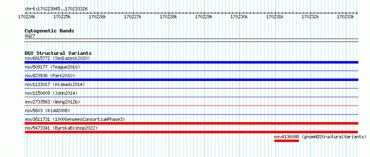370x157 pixels.
Task: Select the purple line below nsv1133017
Action: click(x=191, y=88)
